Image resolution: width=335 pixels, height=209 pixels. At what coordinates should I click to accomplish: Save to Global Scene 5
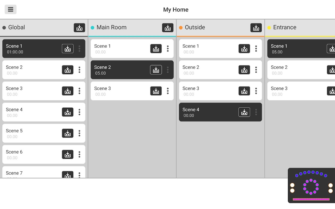[68, 133]
